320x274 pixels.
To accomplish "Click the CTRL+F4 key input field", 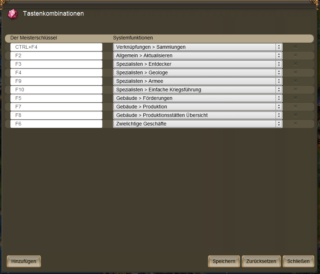I will 56,47.
